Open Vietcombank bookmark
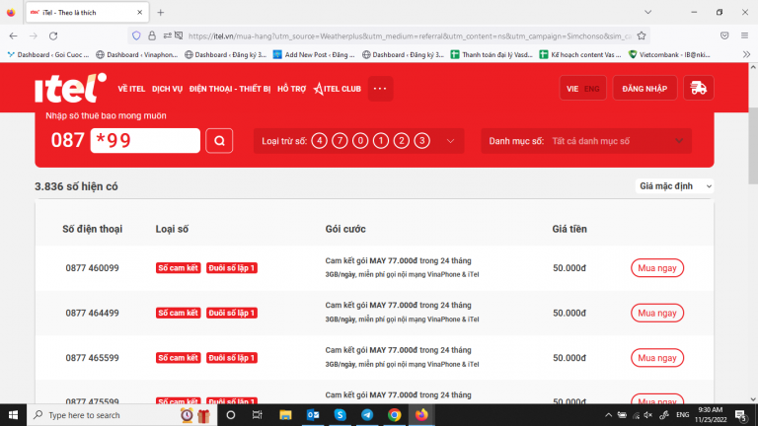The height and width of the screenshot is (426, 758). [x=669, y=54]
